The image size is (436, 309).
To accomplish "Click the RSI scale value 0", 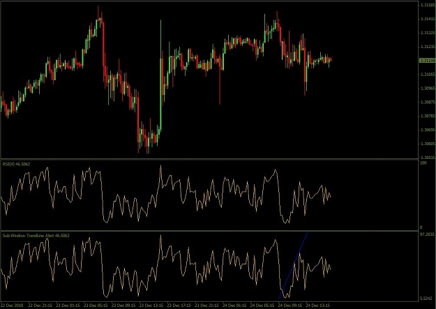I will click(421, 227).
